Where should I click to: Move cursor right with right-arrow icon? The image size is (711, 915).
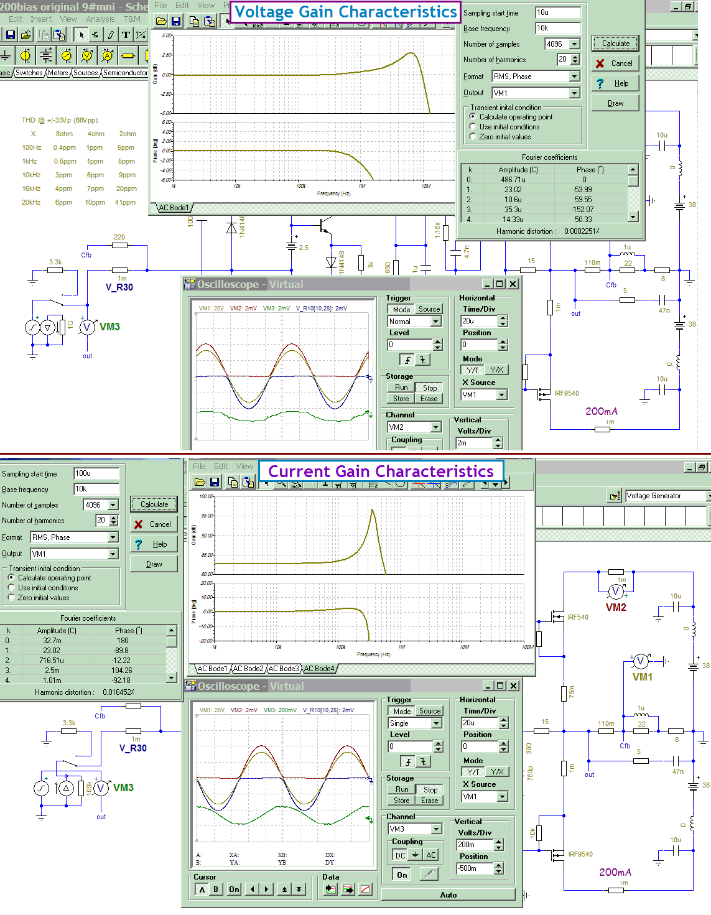tap(266, 889)
